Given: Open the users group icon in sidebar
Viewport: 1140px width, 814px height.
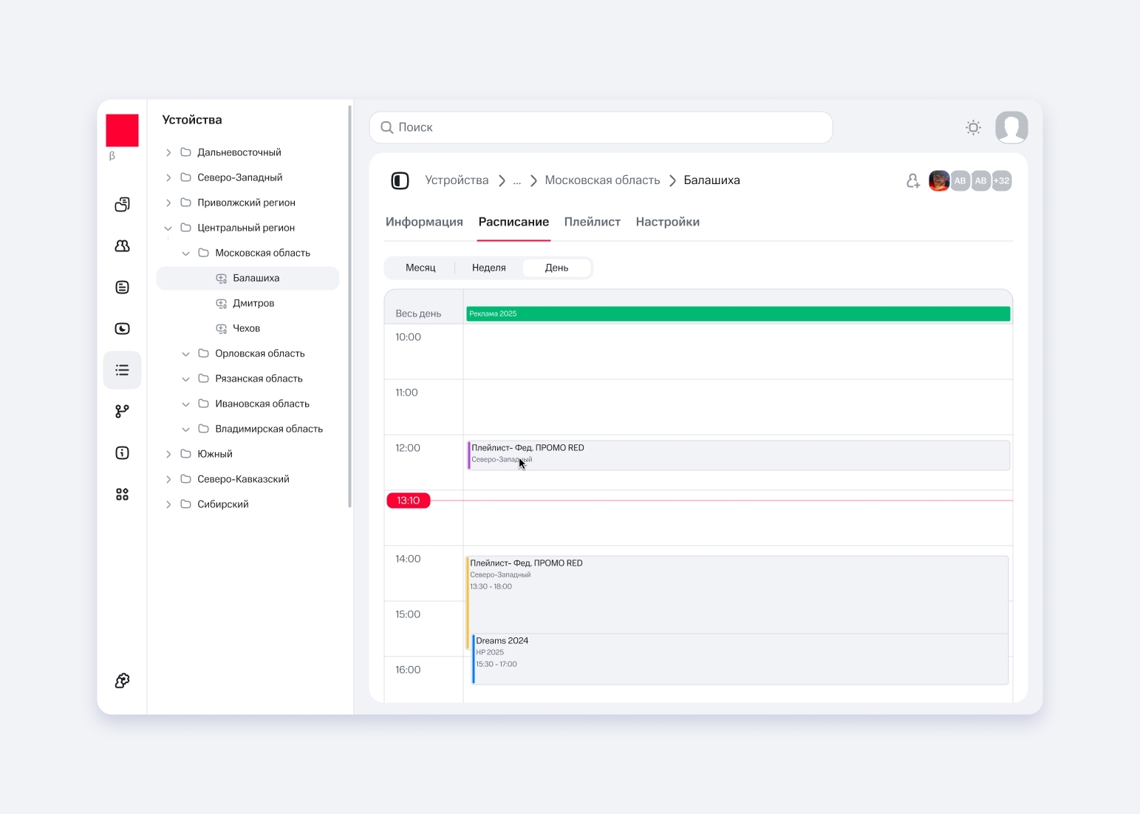Looking at the screenshot, I should point(123,245).
